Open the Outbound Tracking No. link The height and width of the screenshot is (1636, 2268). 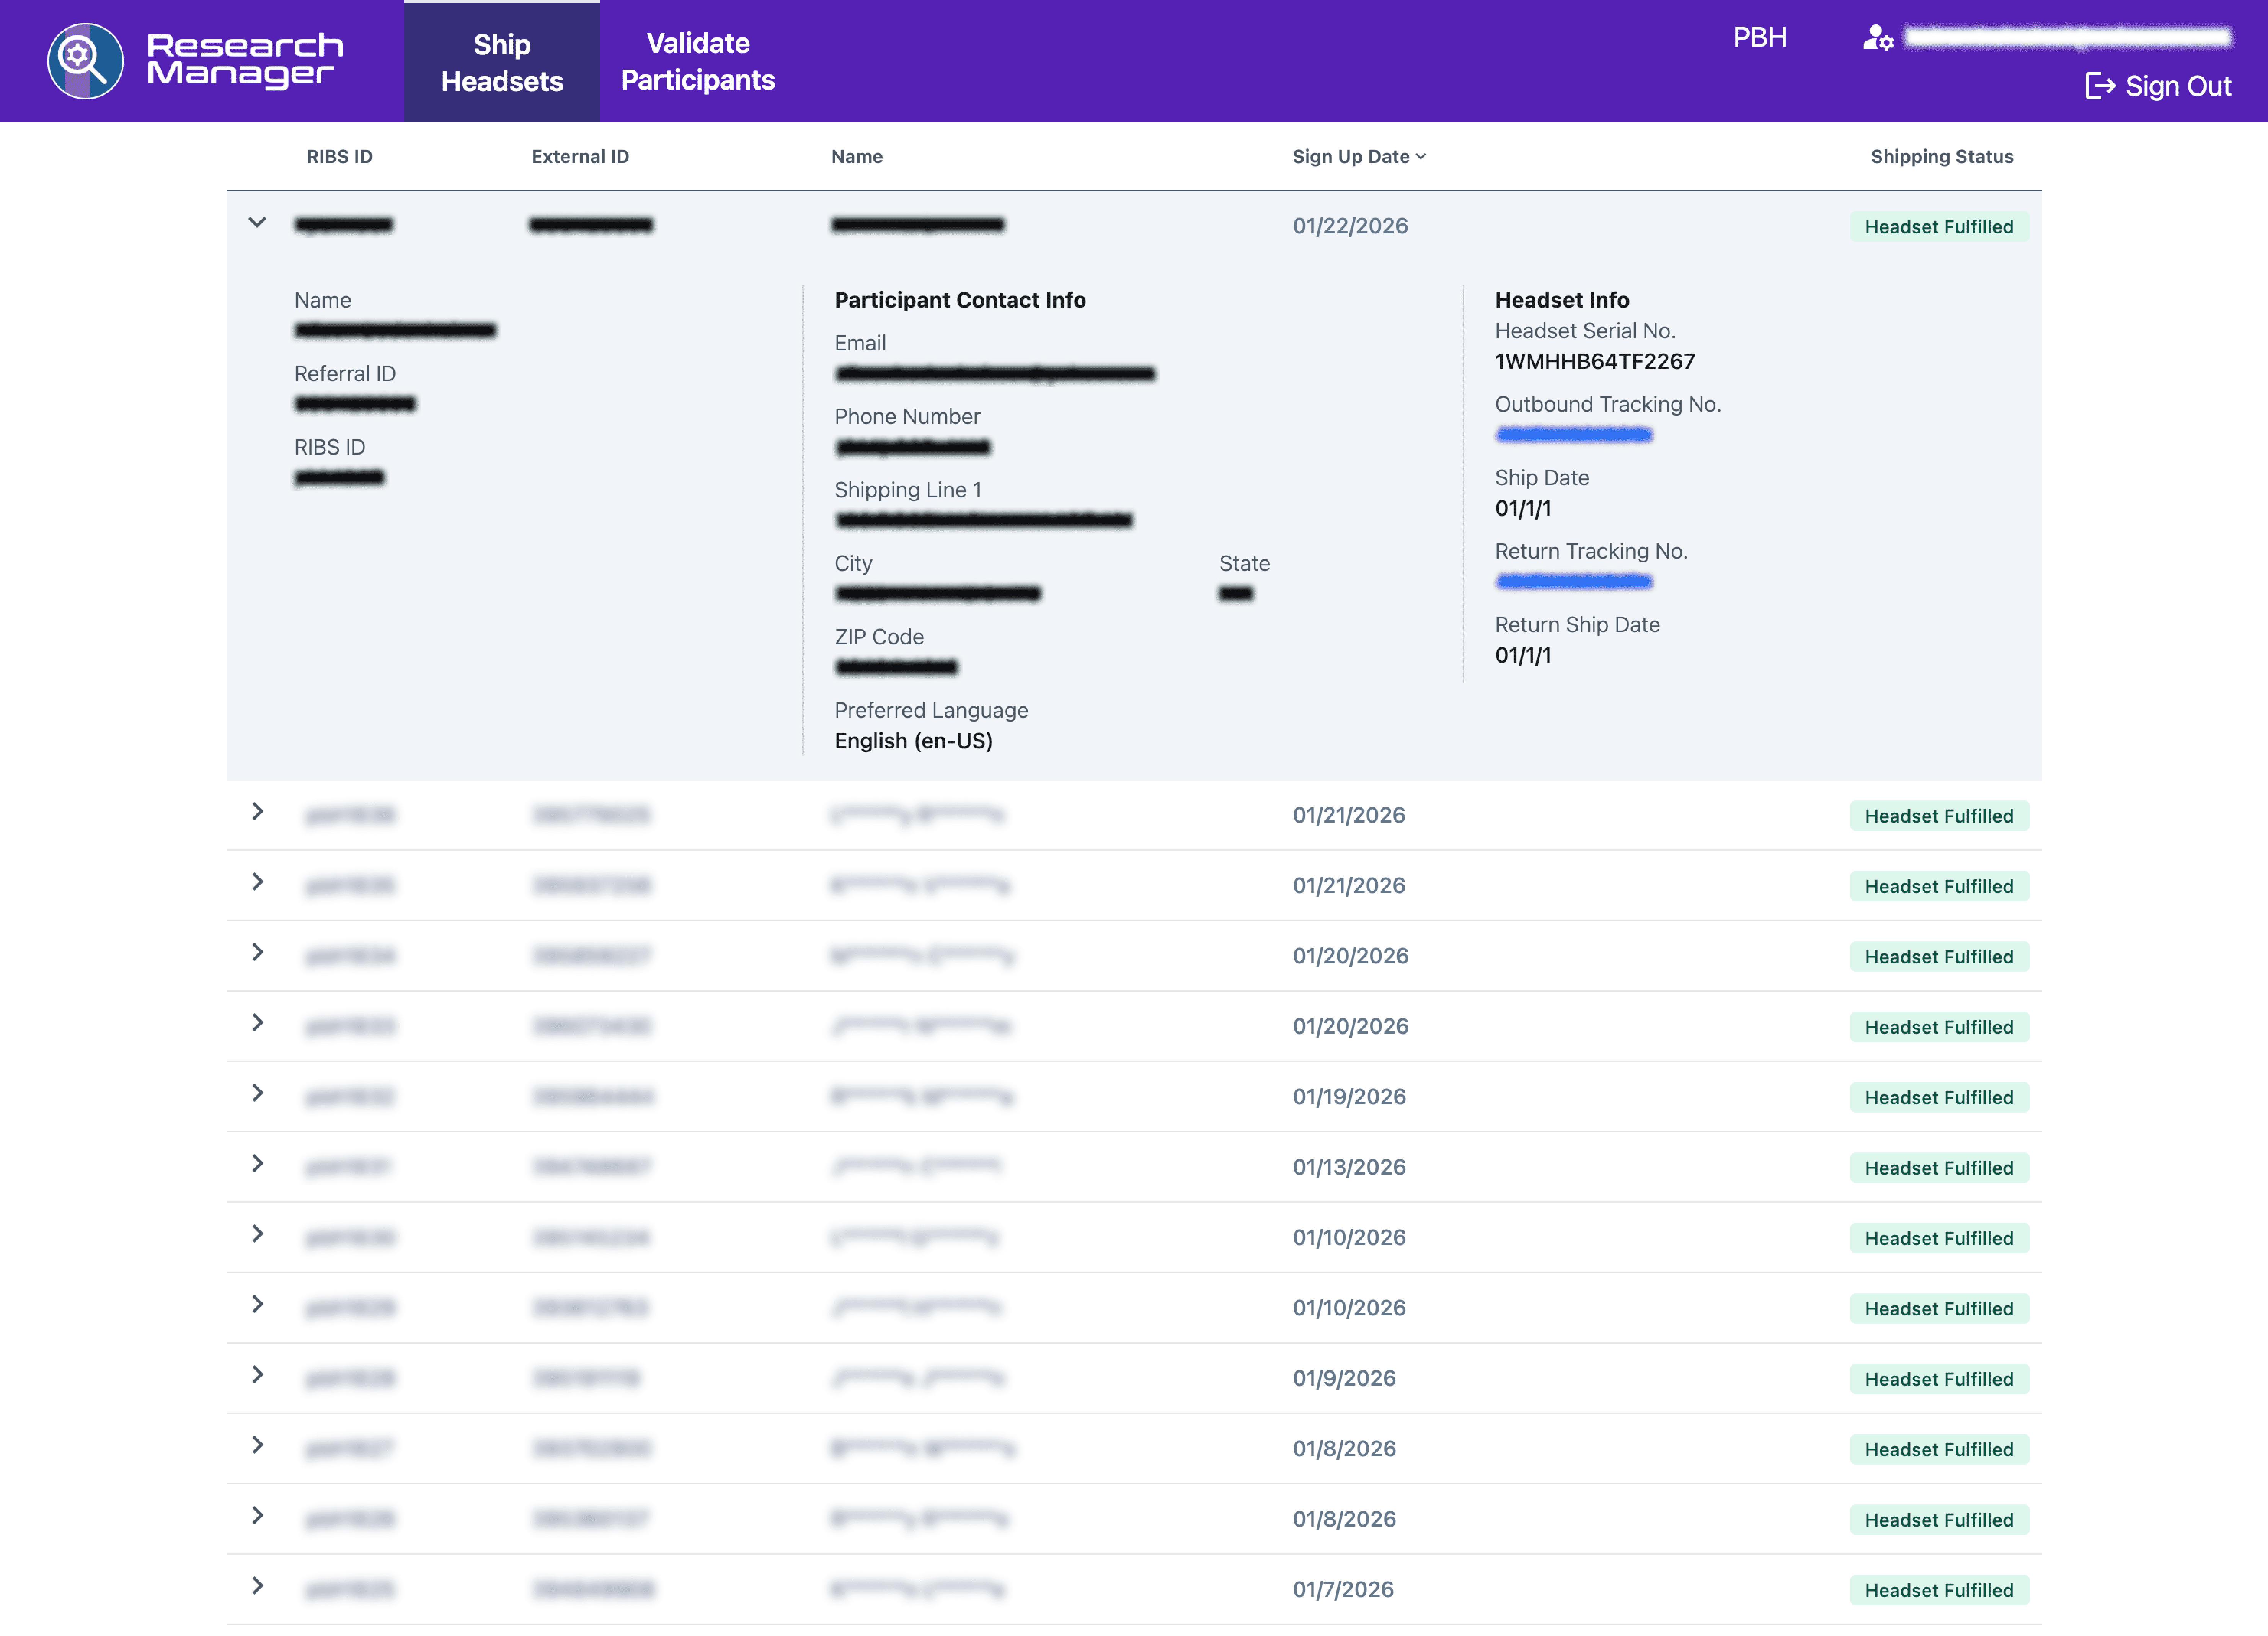coord(1573,435)
